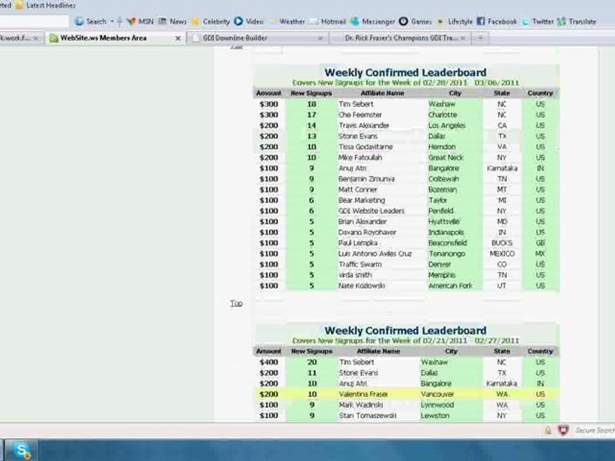Open the Games toolbar icon

click(403, 22)
